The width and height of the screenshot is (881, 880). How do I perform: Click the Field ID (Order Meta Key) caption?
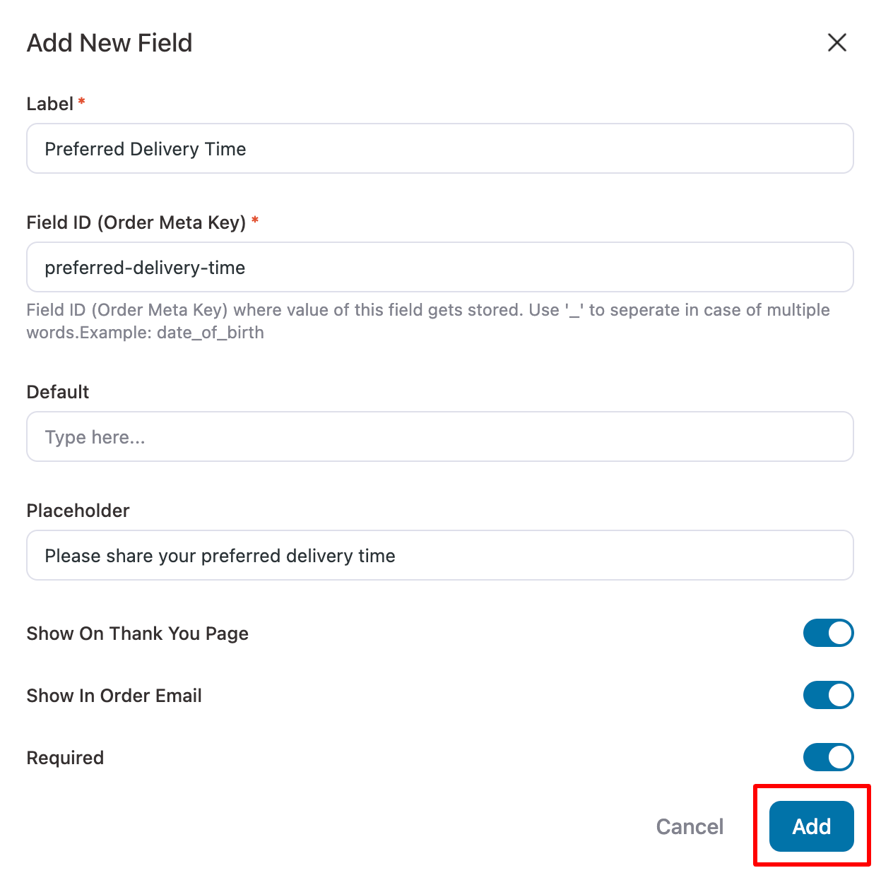pos(136,222)
